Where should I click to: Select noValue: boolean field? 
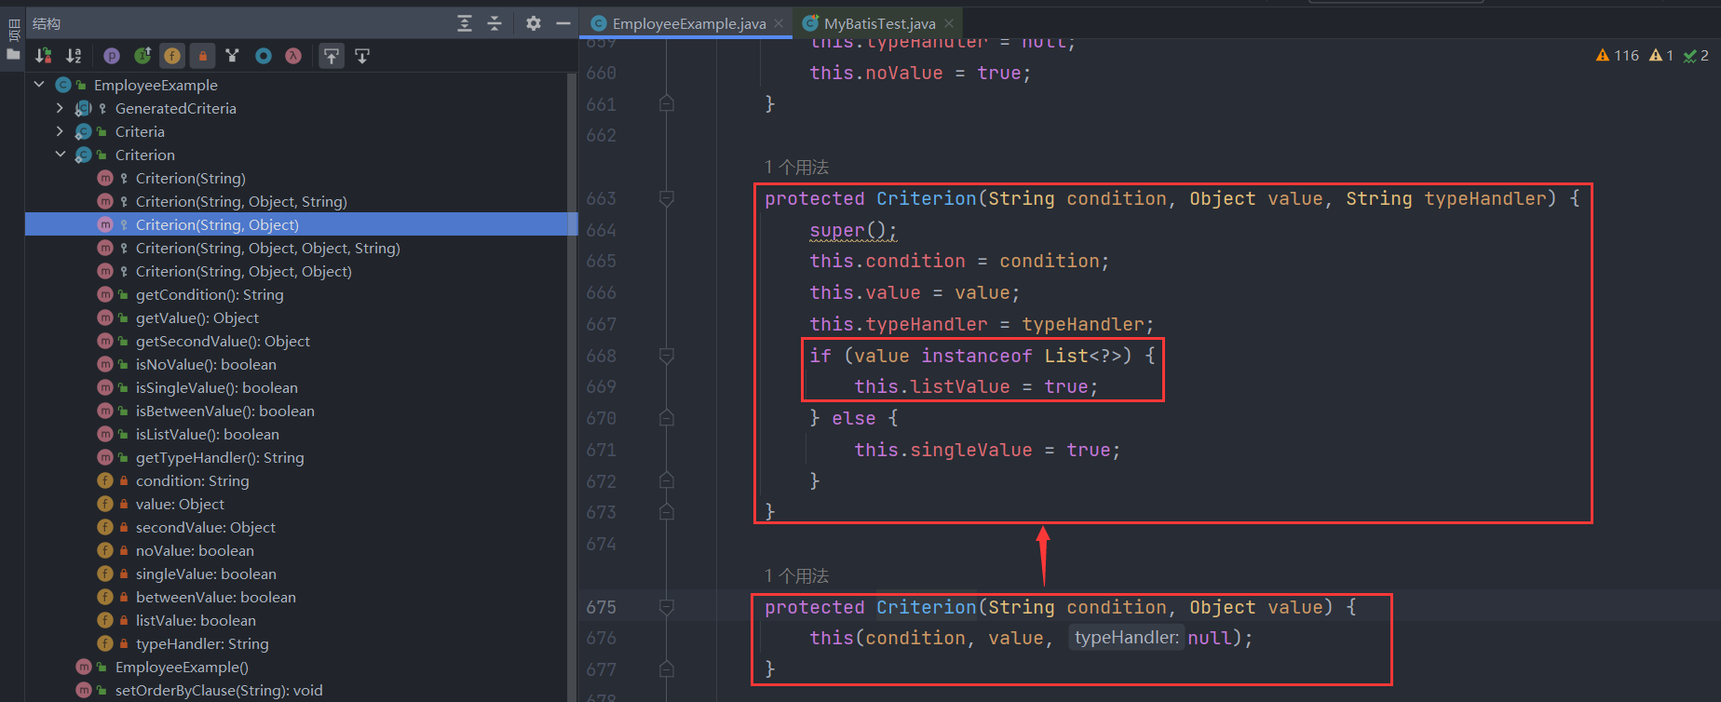pyautogui.click(x=195, y=550)
